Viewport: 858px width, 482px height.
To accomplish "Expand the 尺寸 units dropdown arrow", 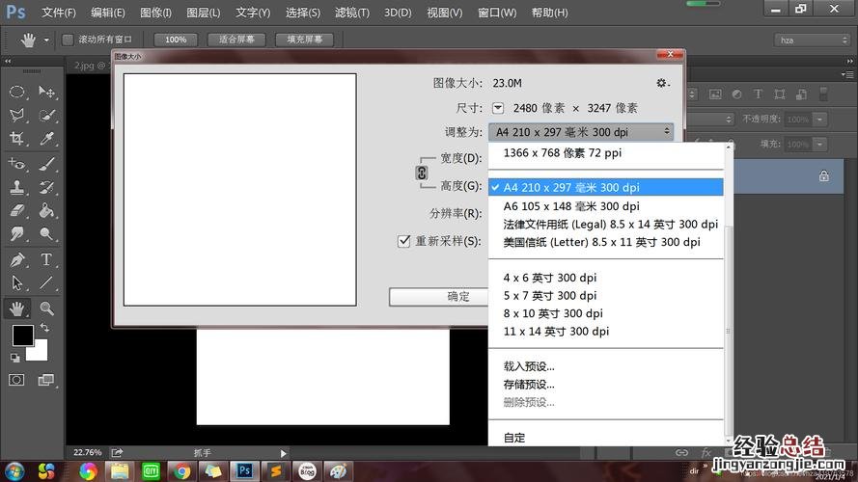I will (498, 108).
